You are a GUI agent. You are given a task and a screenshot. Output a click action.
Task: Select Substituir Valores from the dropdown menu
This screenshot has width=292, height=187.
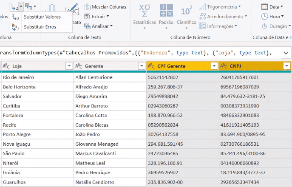click(x=42, y=17)
